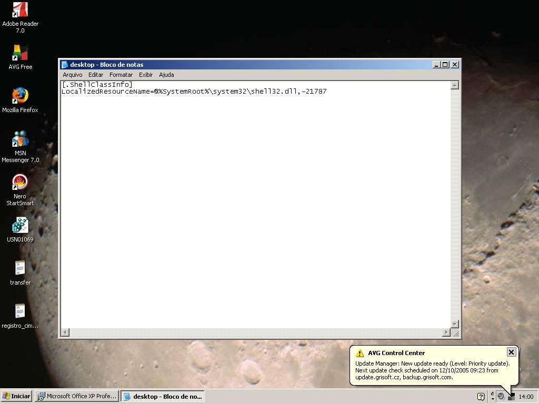Click the AVG balloon text about the new update
Screen dimensions: 539x404
[x=433, y=370]
